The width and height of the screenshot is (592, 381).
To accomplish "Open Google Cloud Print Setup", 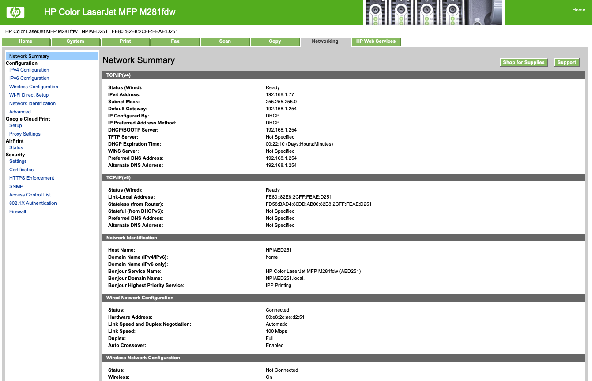I will point(15,125).
